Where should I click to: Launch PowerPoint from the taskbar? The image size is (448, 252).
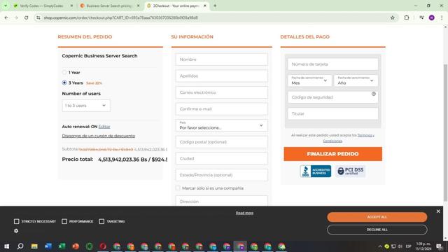pos(76,246)
